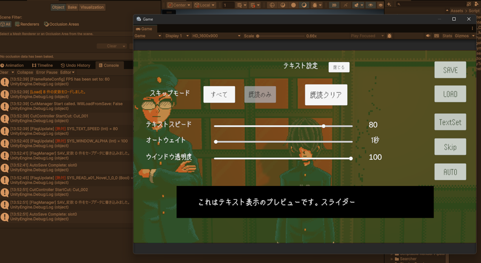Click the keyboard shortcuts icon beside Stats
Image resolution: width=481 pixels, height=263 pixels.
pos(437,36)
